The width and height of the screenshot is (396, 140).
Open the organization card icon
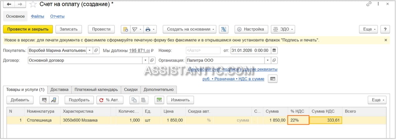coord(274,61)
